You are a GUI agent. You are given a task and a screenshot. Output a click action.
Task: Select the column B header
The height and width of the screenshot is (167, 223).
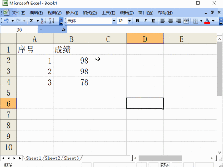point(71,39)
